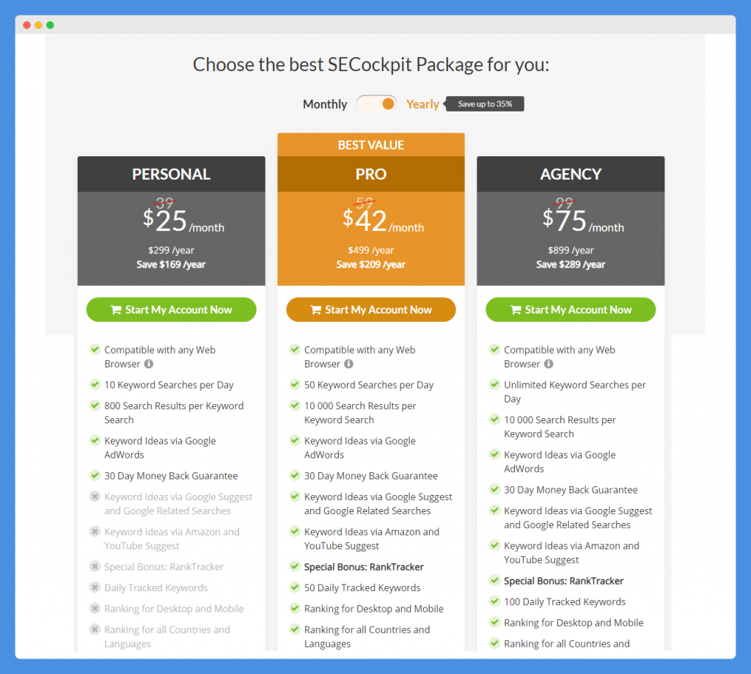Click the green maximize window dot
This screenshot has height=674, width=751.
point(51,25)
